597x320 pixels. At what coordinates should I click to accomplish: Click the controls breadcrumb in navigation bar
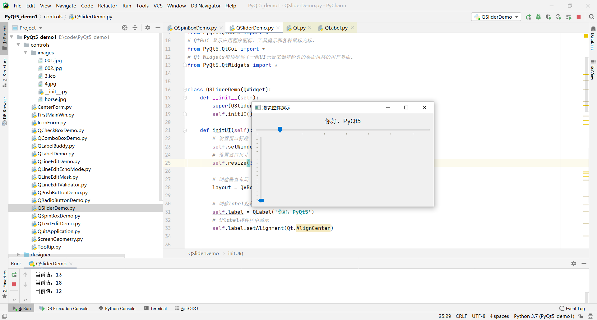[53, 16]
